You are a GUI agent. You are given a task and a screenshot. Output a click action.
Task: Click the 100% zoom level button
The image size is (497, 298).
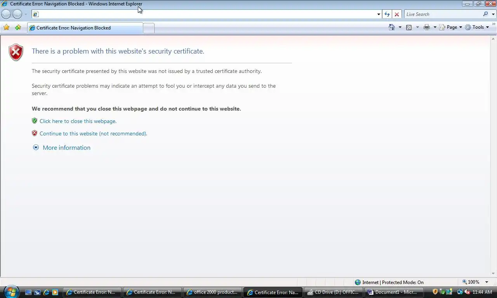tap(471, 282)
